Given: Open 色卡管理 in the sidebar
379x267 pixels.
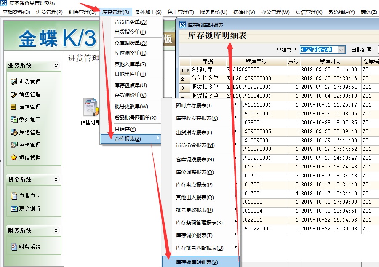Looking at the screenshot, I should 14,145.
